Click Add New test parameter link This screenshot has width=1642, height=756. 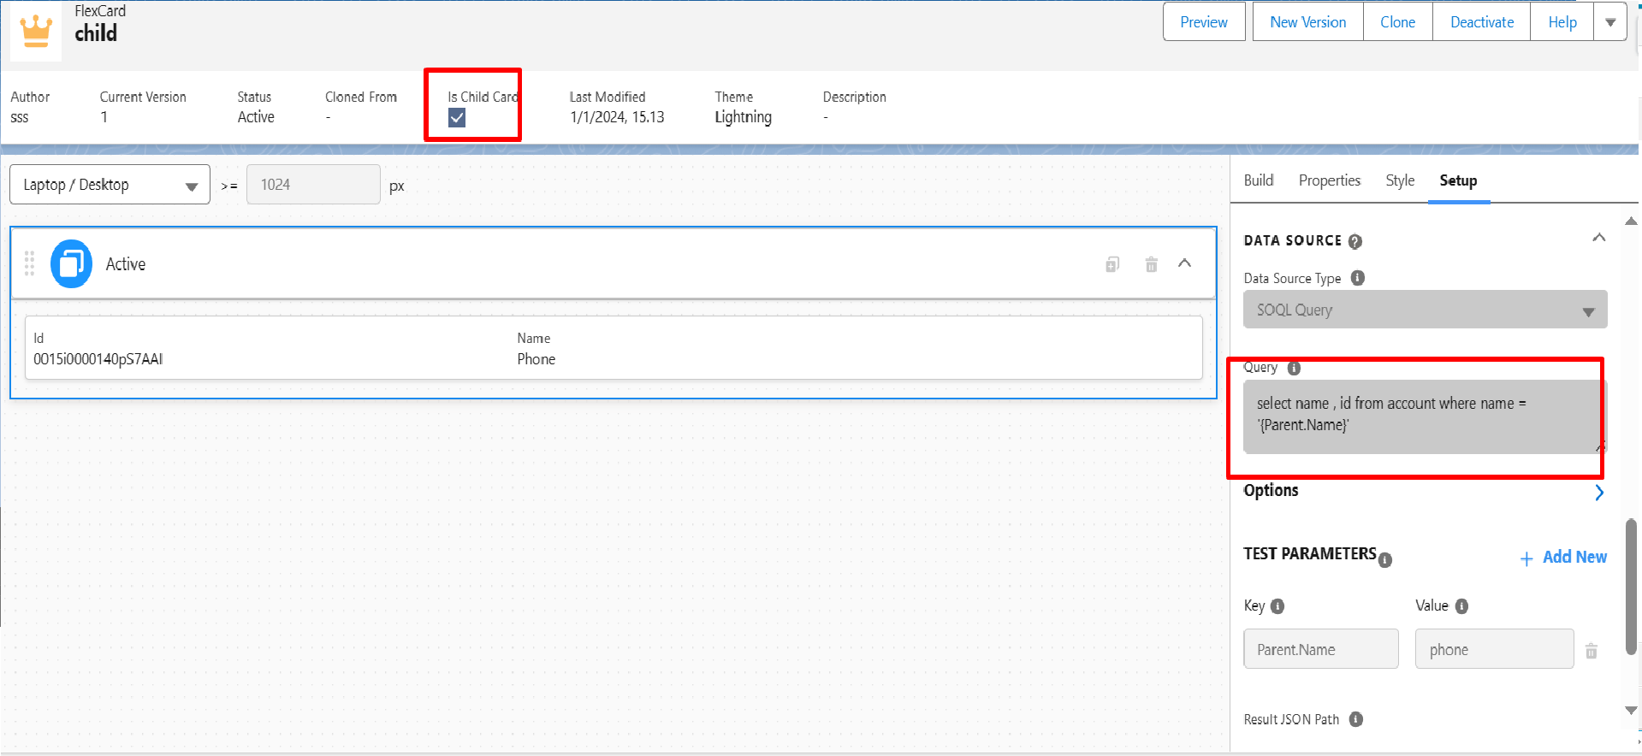pyautogui.click(x=1563, y=558)
